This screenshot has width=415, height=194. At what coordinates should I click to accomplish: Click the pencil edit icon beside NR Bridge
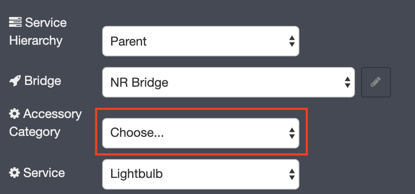coord(376,82)
